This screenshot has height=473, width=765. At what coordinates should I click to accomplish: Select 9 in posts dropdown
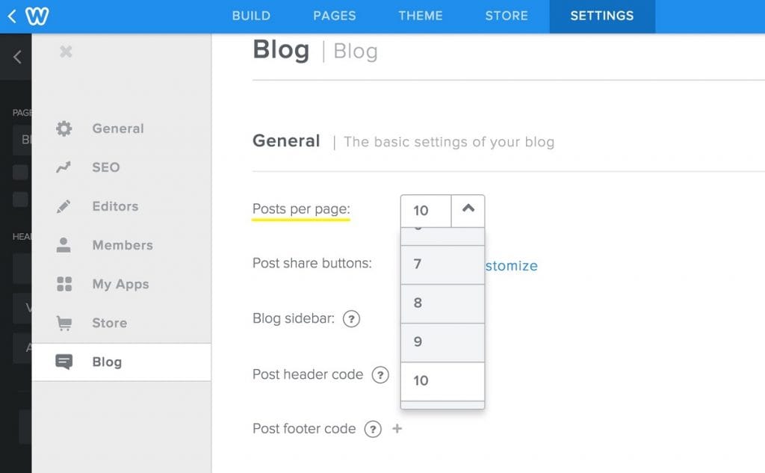[x=442, y=343]
